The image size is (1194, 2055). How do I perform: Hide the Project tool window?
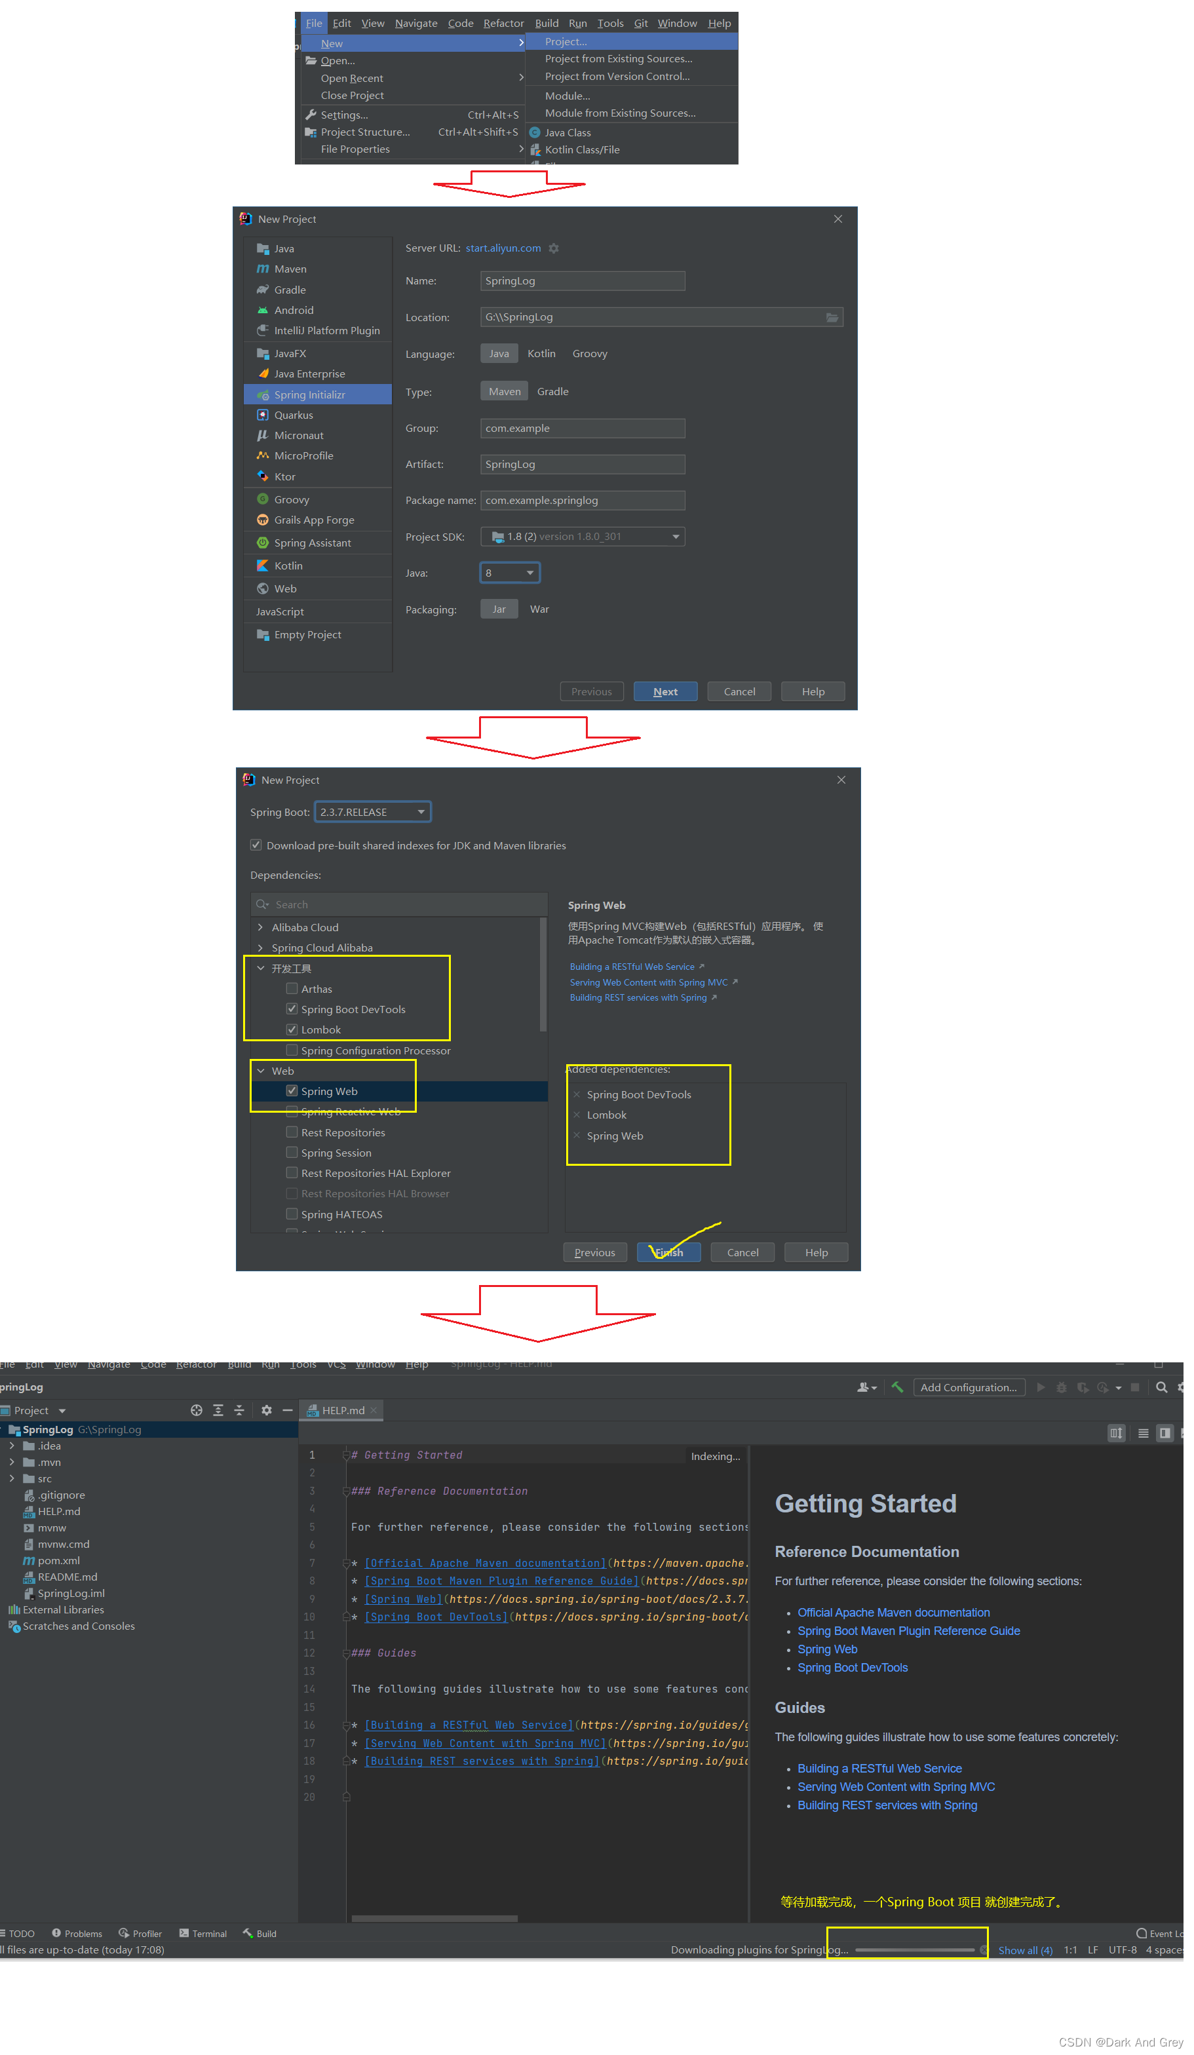point(287,1410)
